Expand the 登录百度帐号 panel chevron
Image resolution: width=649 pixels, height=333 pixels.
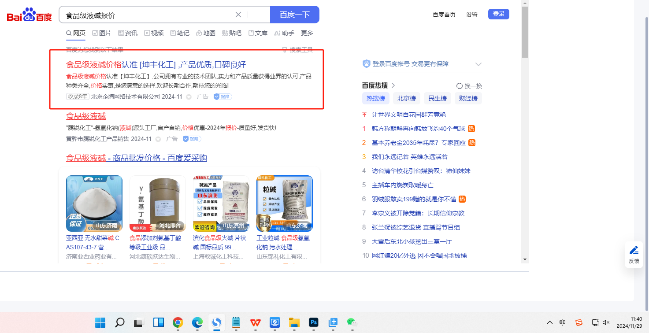tap(478, 64)
